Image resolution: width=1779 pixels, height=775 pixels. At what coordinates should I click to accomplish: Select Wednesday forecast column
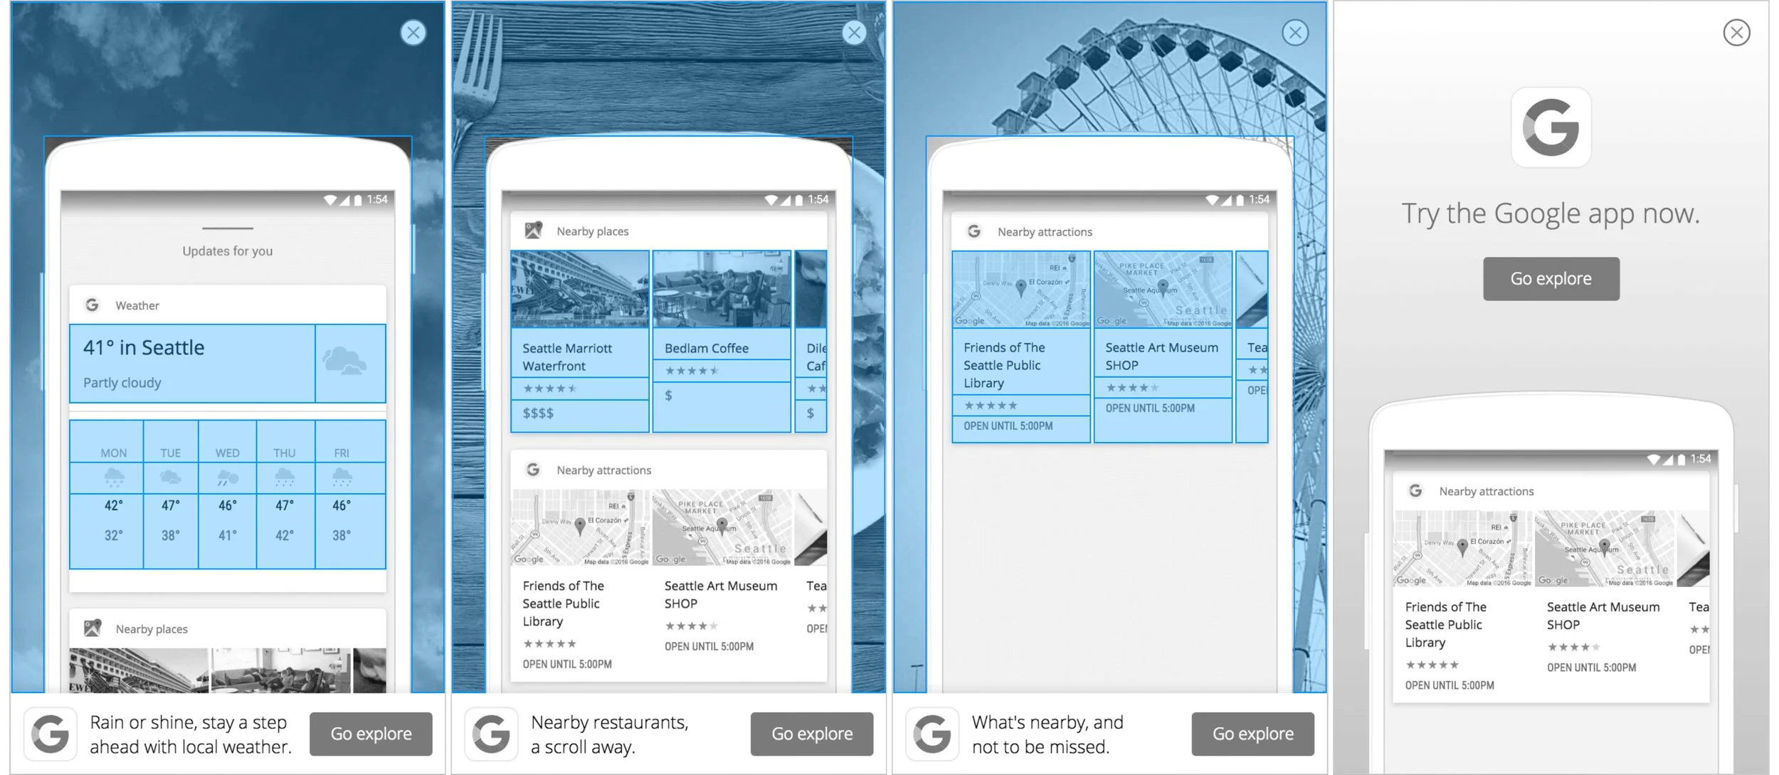coord(228,494)
